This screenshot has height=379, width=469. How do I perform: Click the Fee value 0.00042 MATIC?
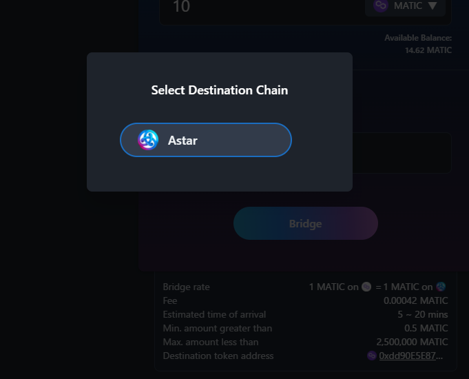coord(415,300)
